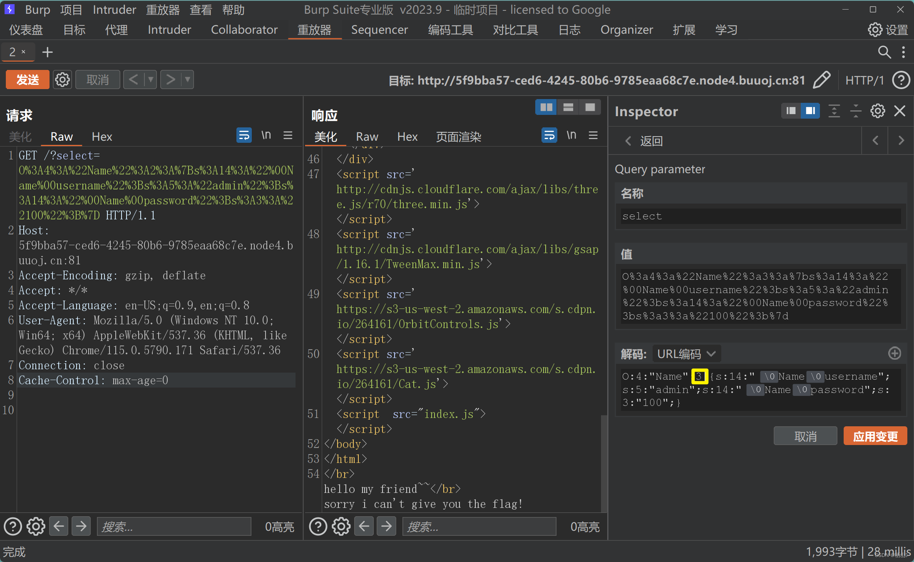Click the 取消 cancel button in the toolbar

coord(97,80)
